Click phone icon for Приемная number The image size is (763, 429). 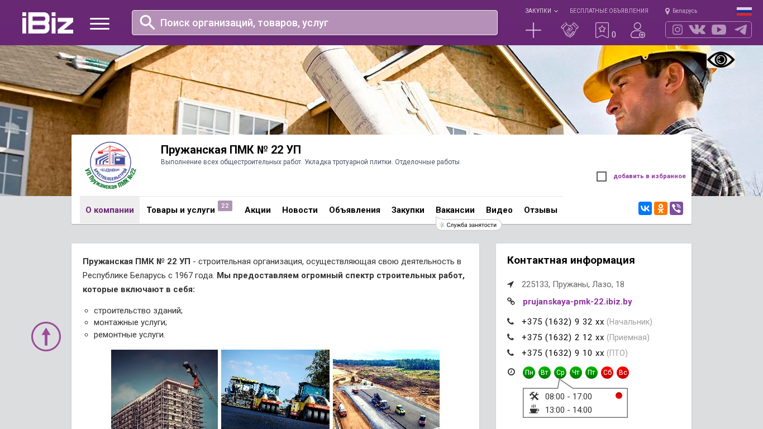click(511, 337)
